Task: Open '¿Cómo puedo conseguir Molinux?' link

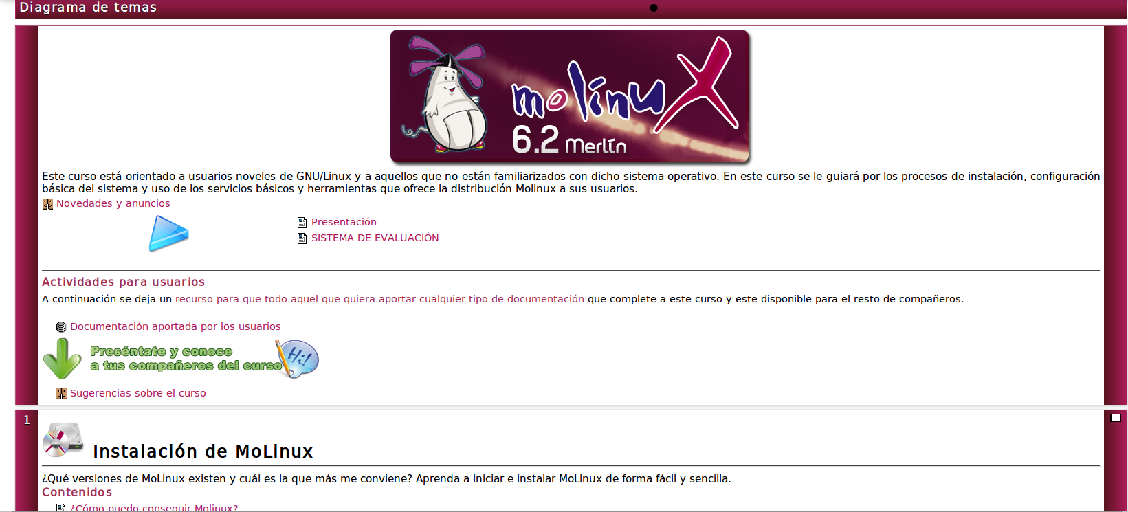Action: click(x=154, y=507)
